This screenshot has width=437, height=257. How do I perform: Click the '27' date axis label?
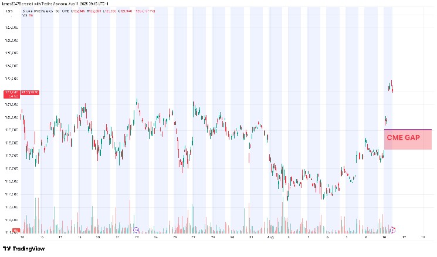pyautogui.click(x=194, y=237)
